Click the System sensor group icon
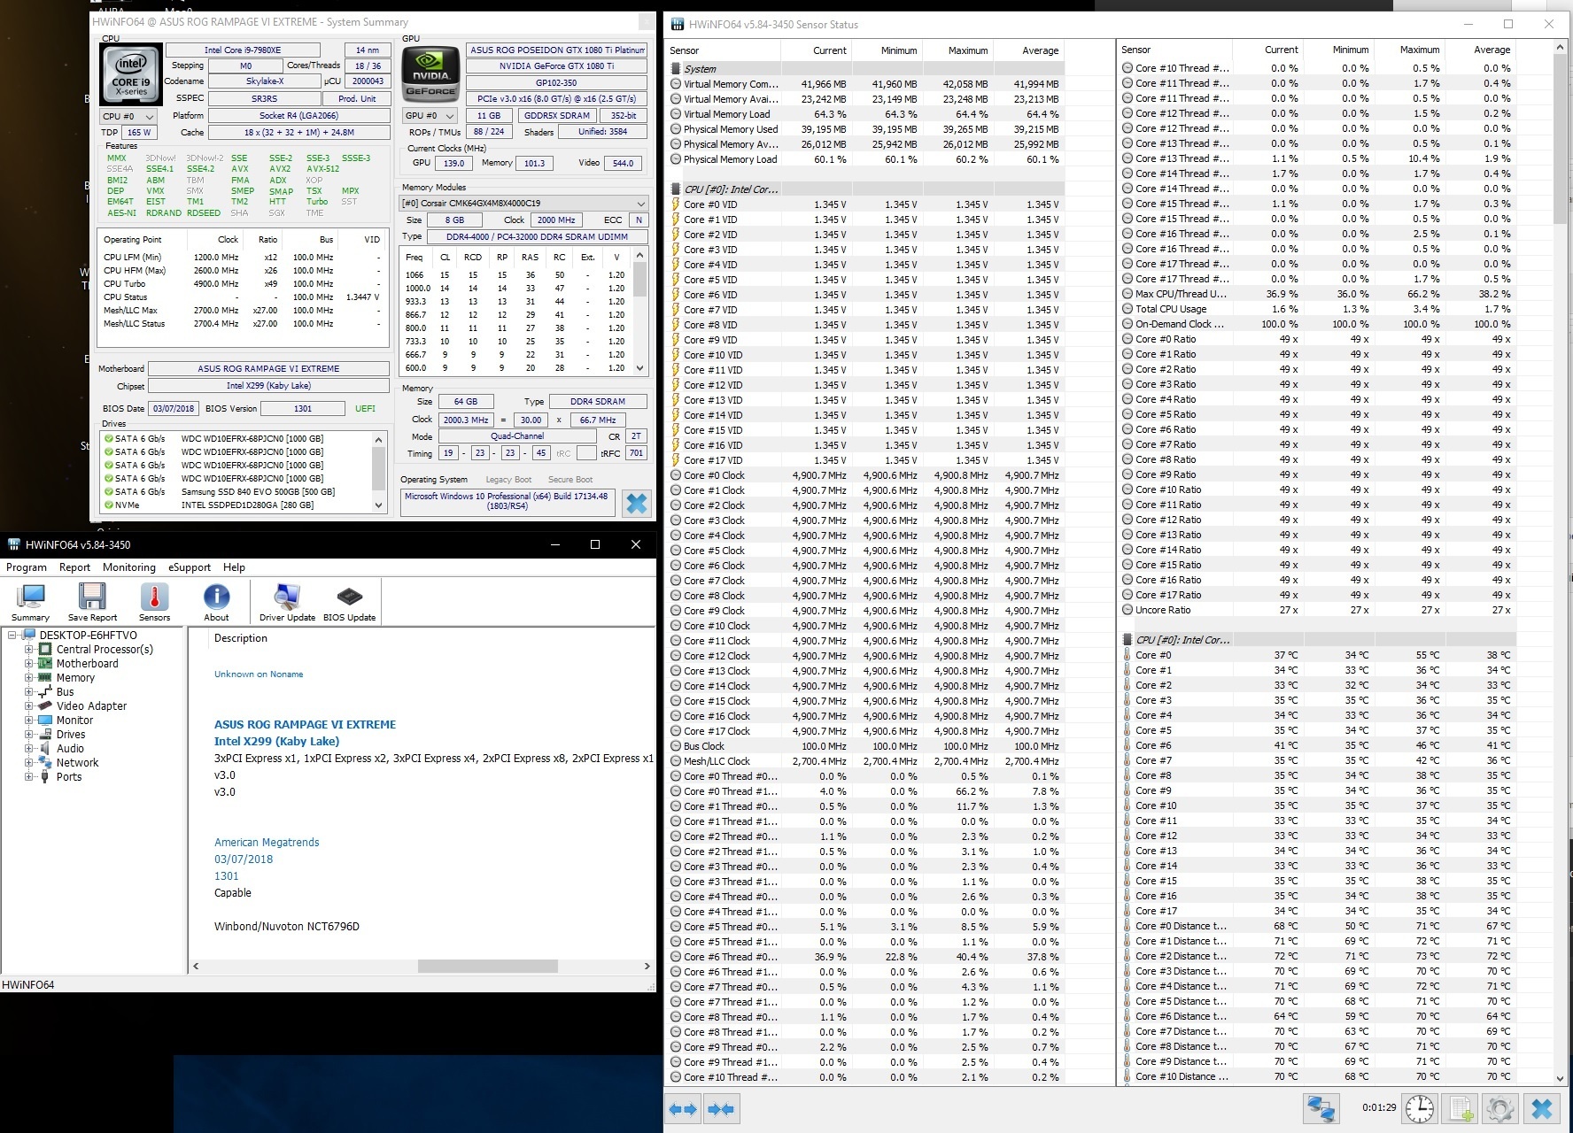This screenshot has height=1133, width=1573. (677, 69)
